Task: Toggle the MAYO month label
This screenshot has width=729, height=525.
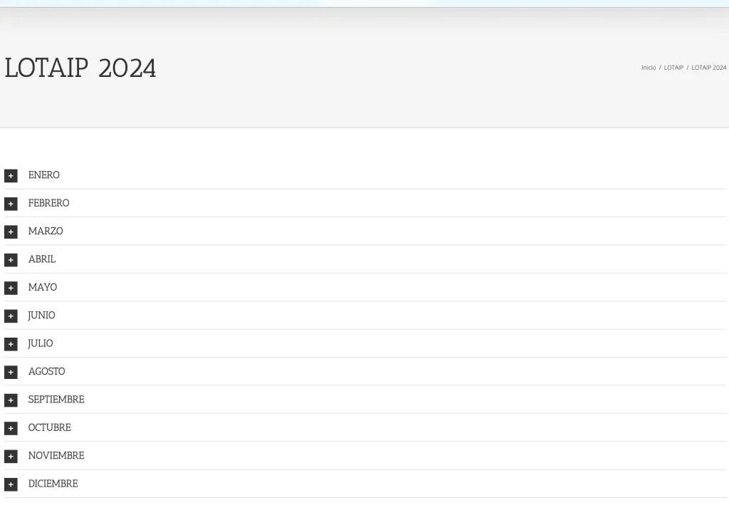Action: 43,287
